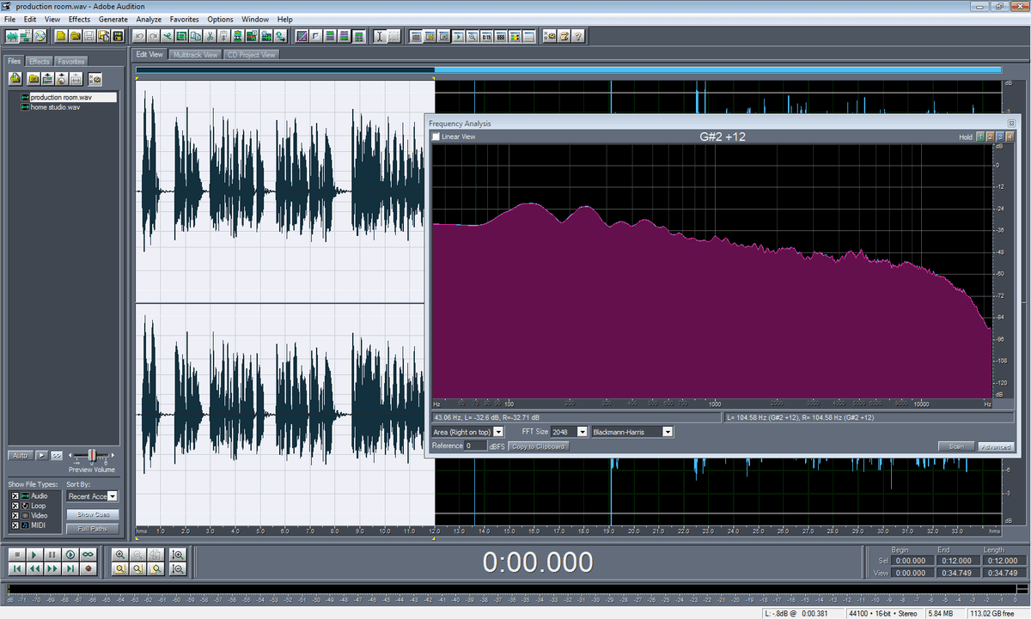Click the Rewind transport button
The width and height of the screenshot is (1031, 619).
tap(34, 568)
